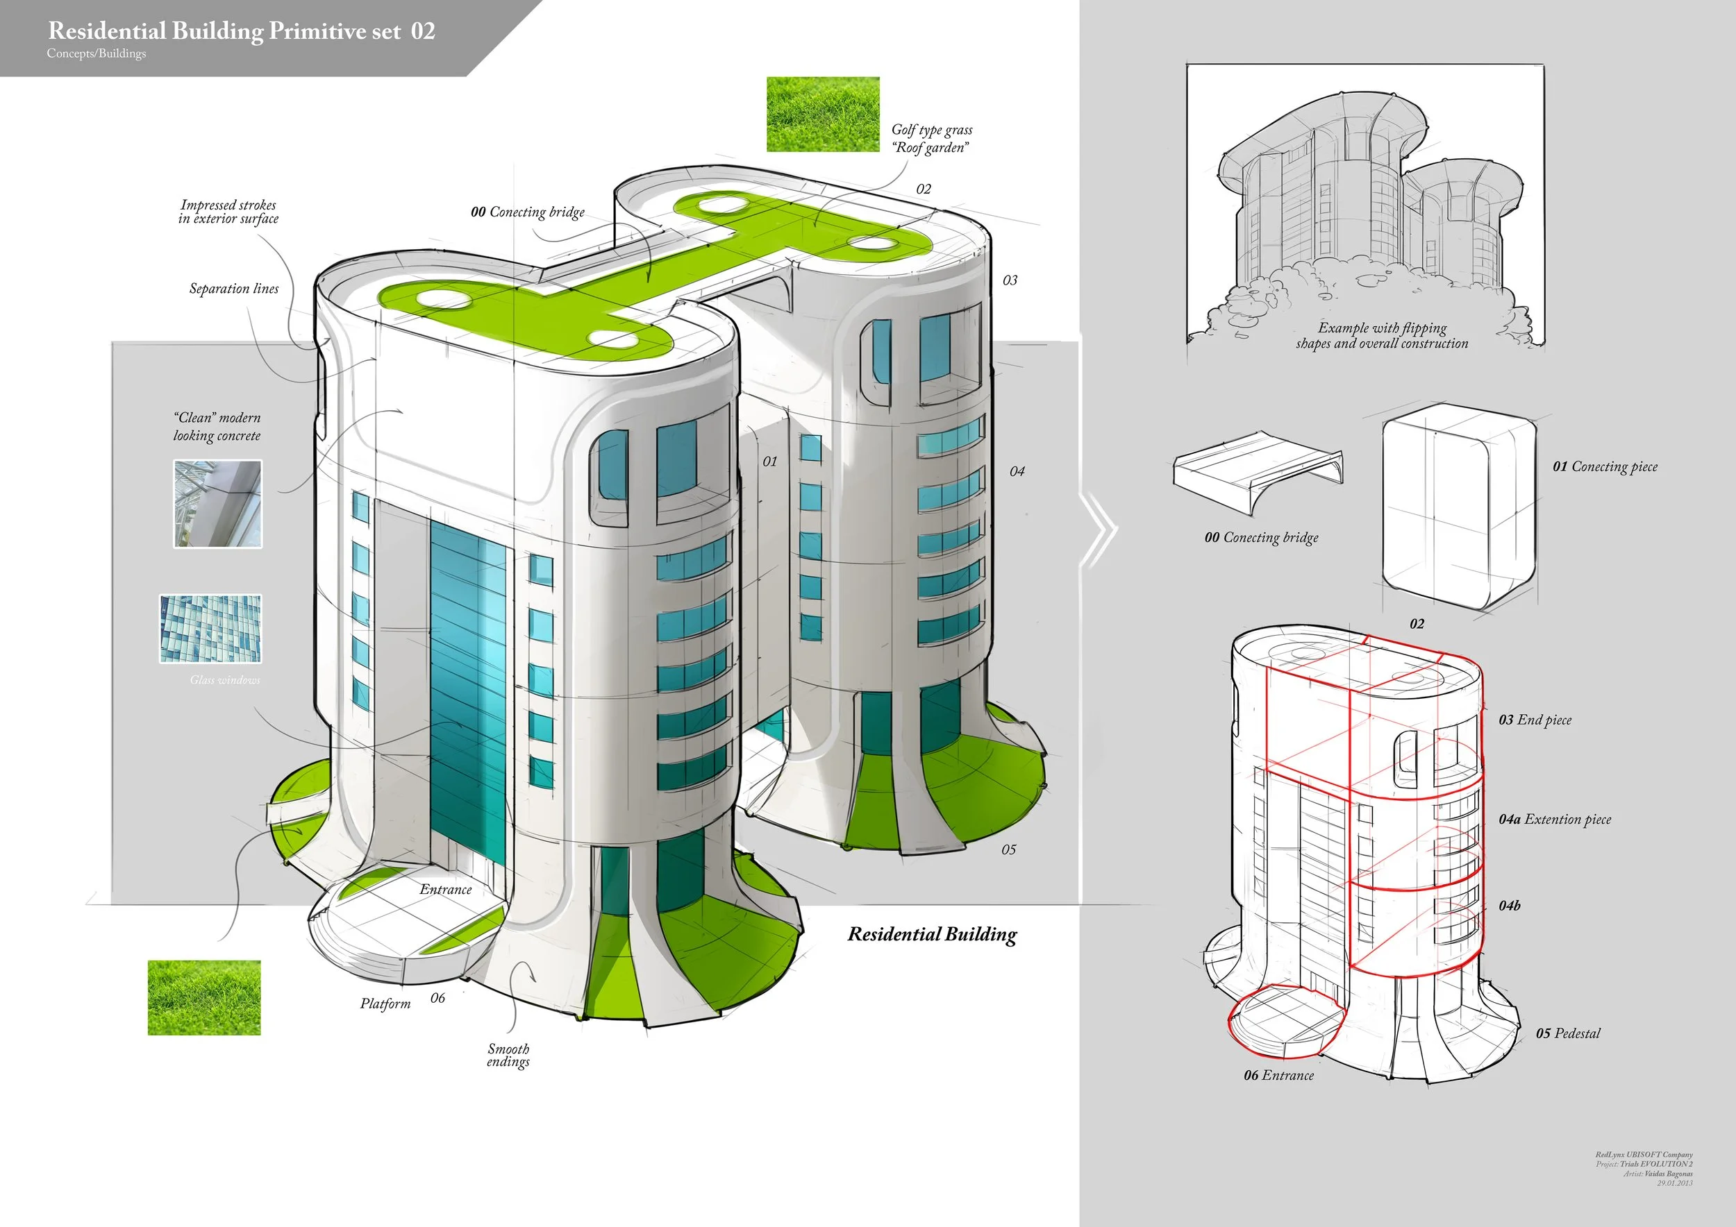Click the Residential Building caption
This screenshot has height=1227, width=1736.
pos(931,935)
